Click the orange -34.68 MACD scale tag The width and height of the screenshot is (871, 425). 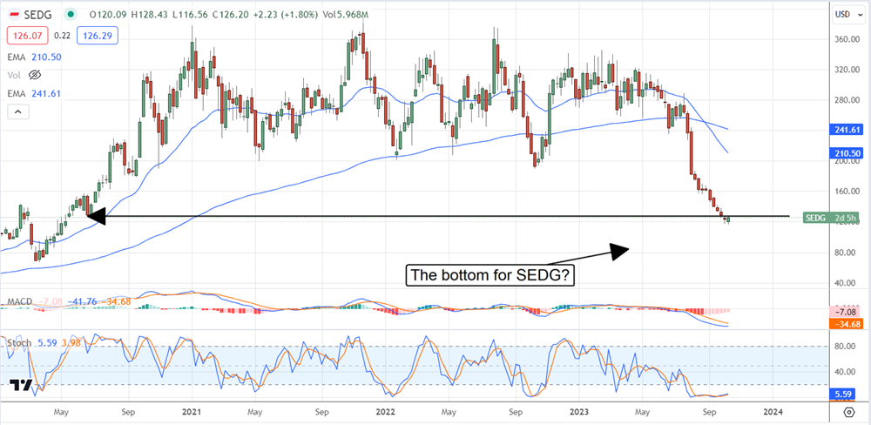(x=844, y=323)
